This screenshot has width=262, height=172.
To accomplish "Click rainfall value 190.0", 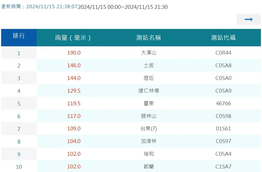I will point(74,53).
